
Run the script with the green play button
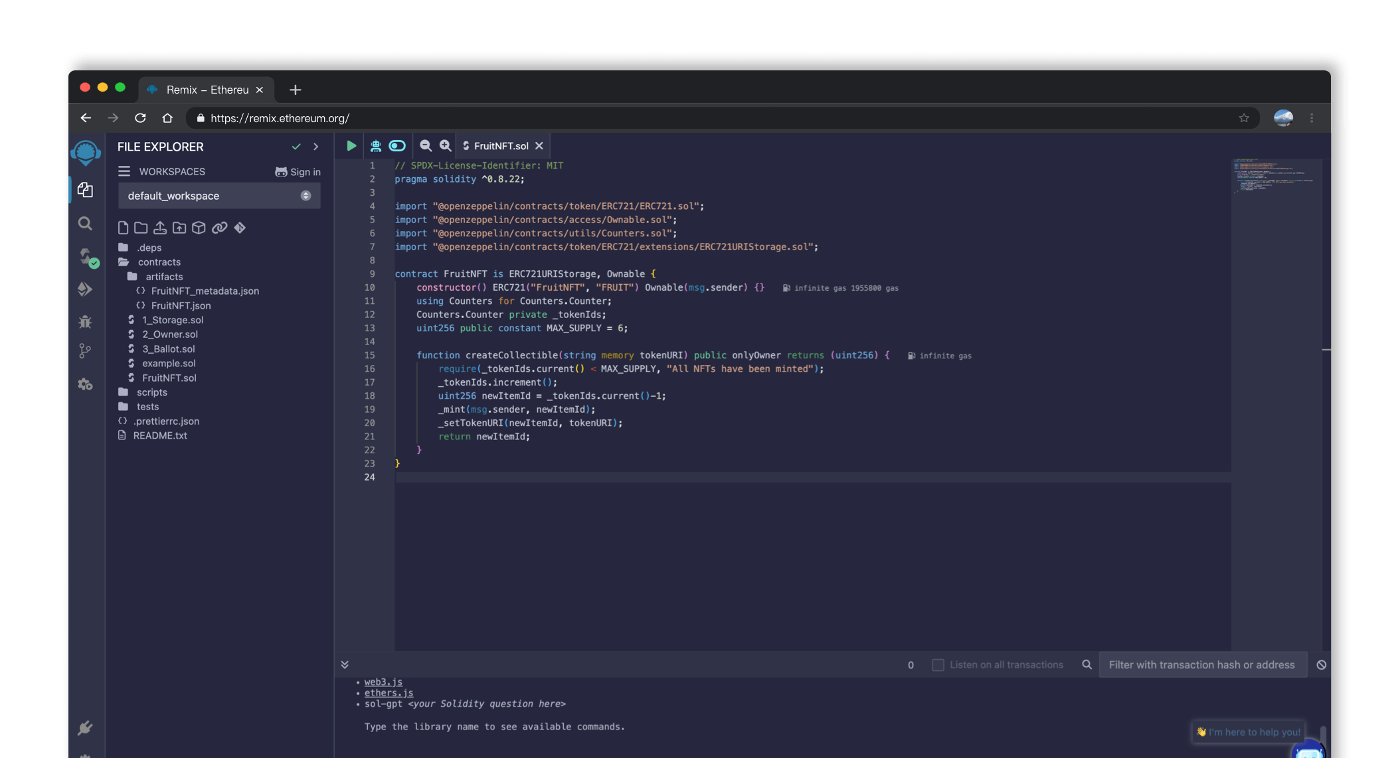coord(350,145)
